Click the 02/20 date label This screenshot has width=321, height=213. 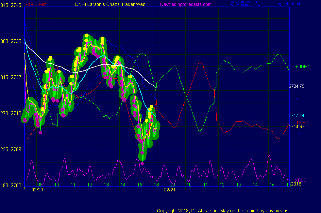tap(37, 190)
